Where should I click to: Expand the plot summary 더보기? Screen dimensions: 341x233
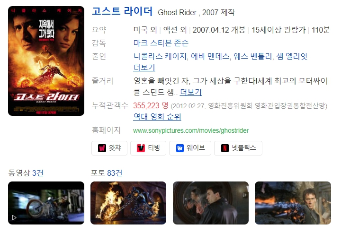click(x=191, y=92)
